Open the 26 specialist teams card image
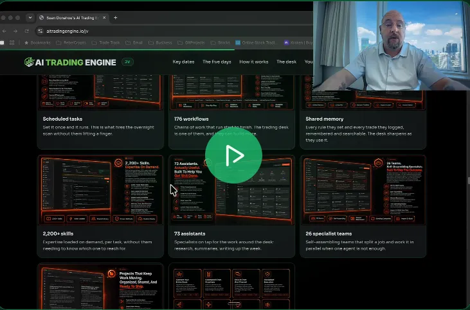 pos(363,190)
